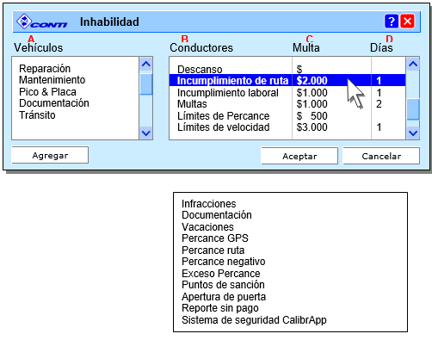The image size is (432, 340).
Task: Click Sistema de seguridad CalibrApp entry
Action: tap(254, 320)
